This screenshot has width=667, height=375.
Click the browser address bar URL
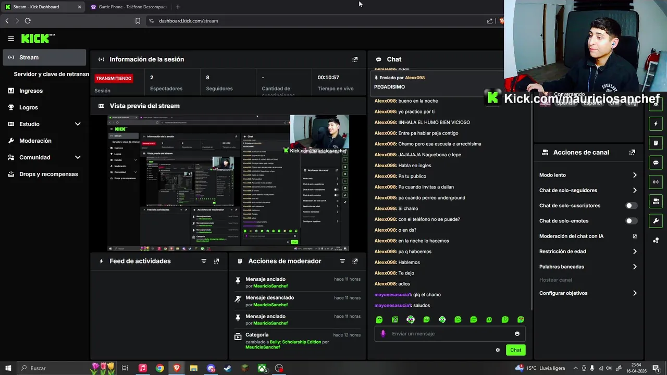click(x=189, y=21)
